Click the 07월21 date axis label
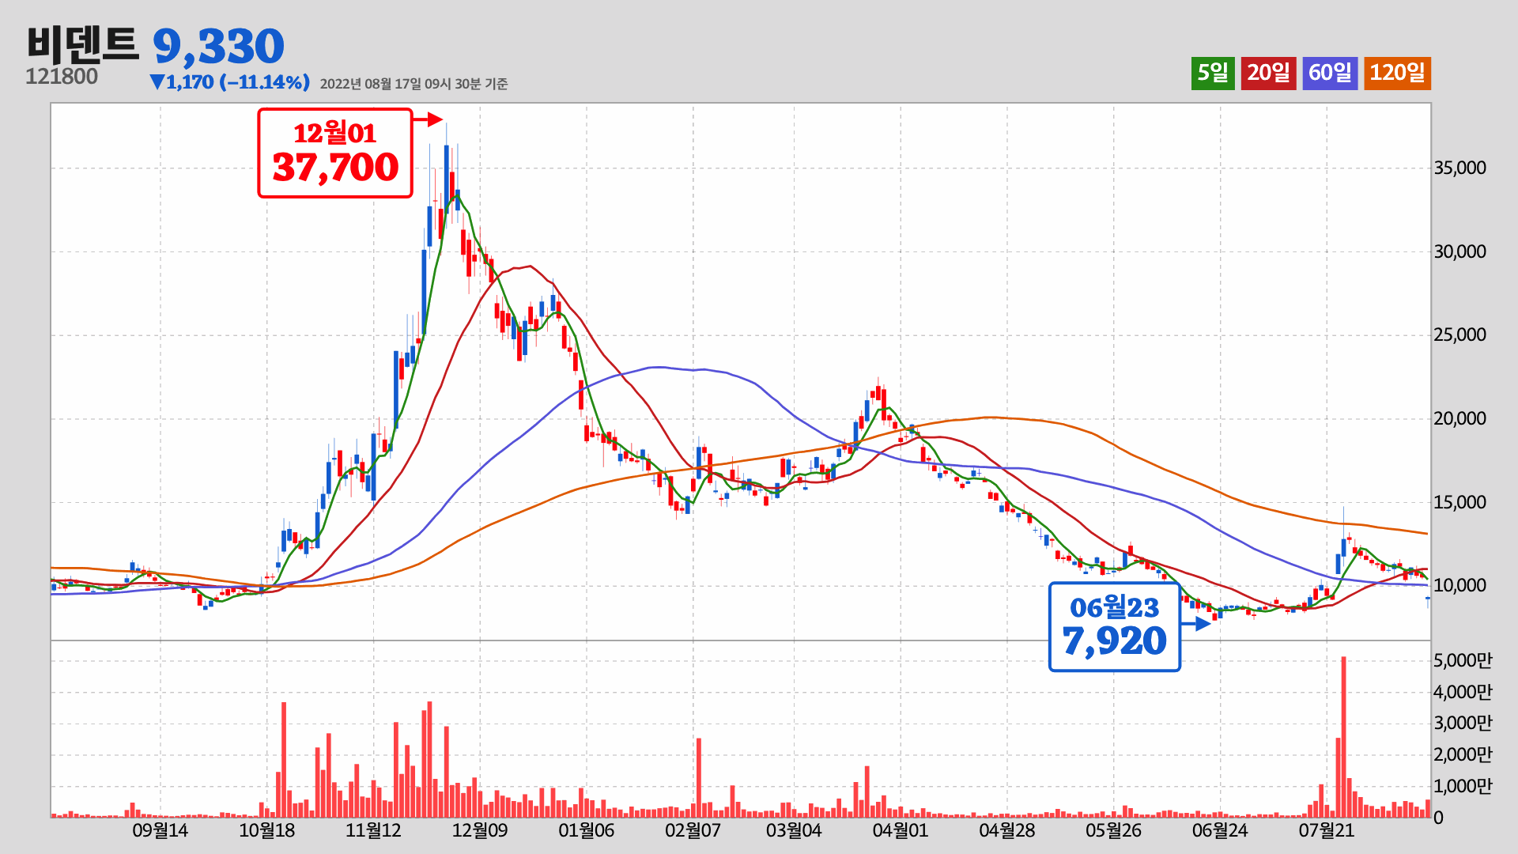This screenshot has height=854, width=1518. (x=1327, y=830)
